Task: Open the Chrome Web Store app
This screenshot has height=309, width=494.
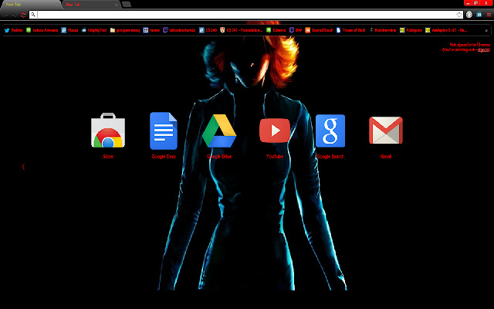Action: [x=108, y=131]
